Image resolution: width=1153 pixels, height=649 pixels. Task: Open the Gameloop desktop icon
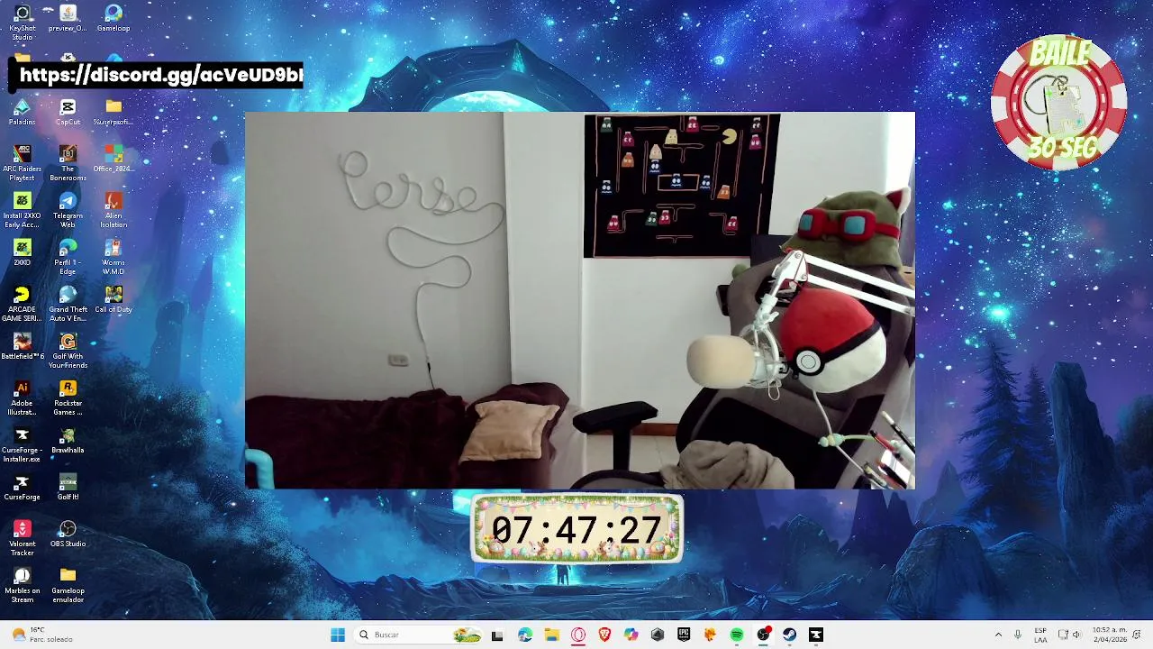113,18
